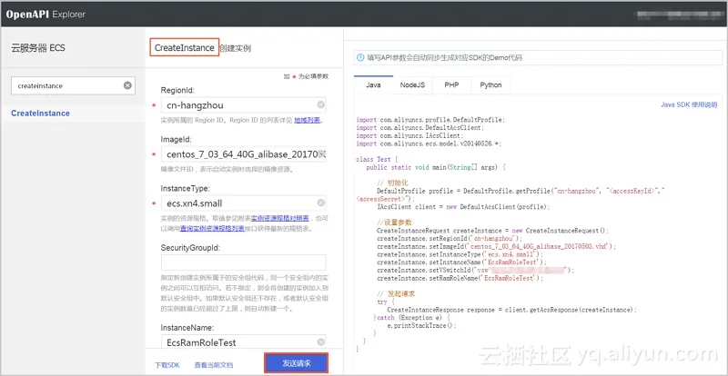
Task: Open the 下载SDK link
Action: pyautogui.click(x=167, y=365)
